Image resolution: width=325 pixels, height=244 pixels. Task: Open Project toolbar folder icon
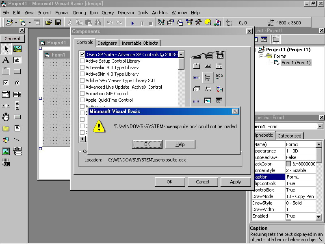pyautogui.click(x=48, y=22)
